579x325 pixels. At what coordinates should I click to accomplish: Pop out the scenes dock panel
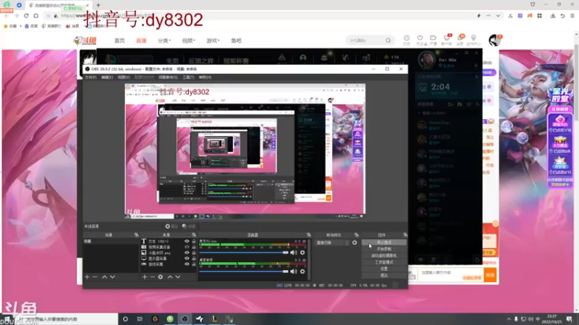point(136,235)
